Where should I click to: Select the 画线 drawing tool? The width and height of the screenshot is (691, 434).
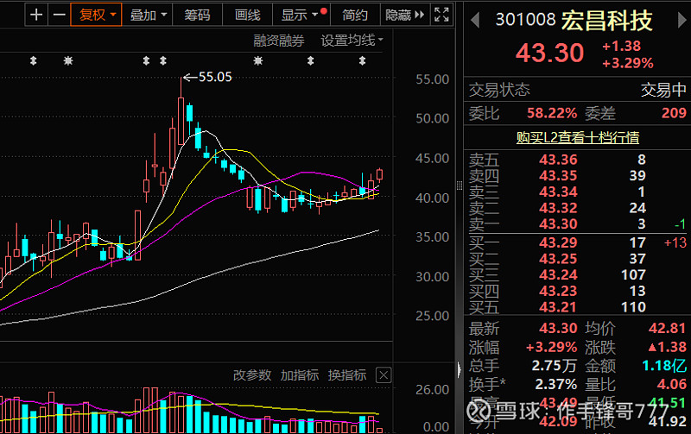pos(248,15)
